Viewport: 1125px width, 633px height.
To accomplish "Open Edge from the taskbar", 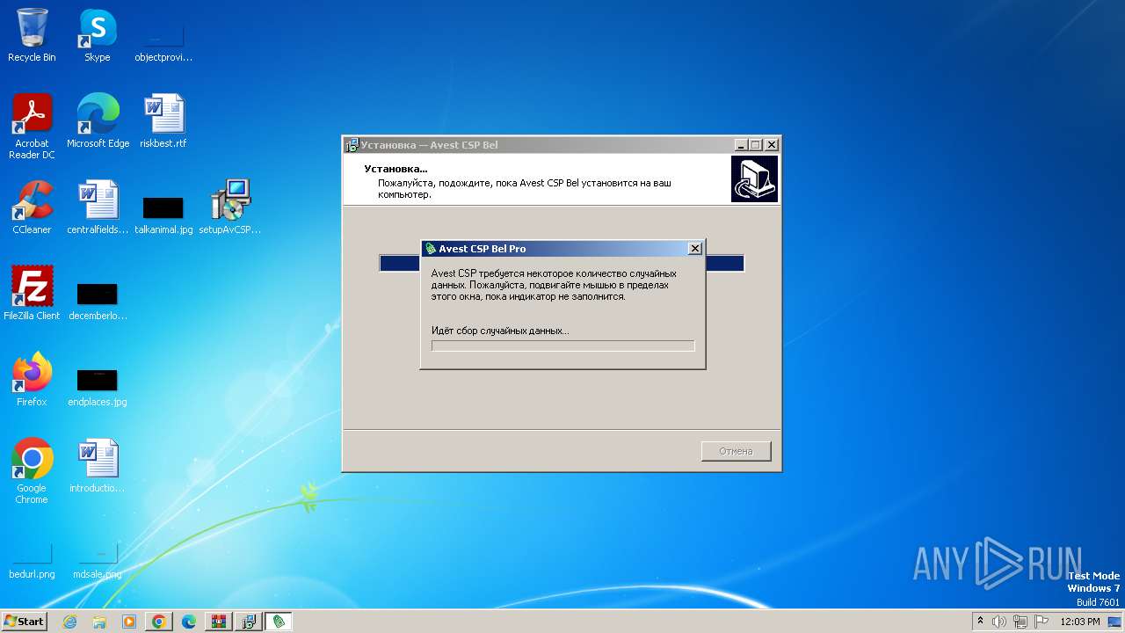I will pyautogui.click(x=189, y=622).
